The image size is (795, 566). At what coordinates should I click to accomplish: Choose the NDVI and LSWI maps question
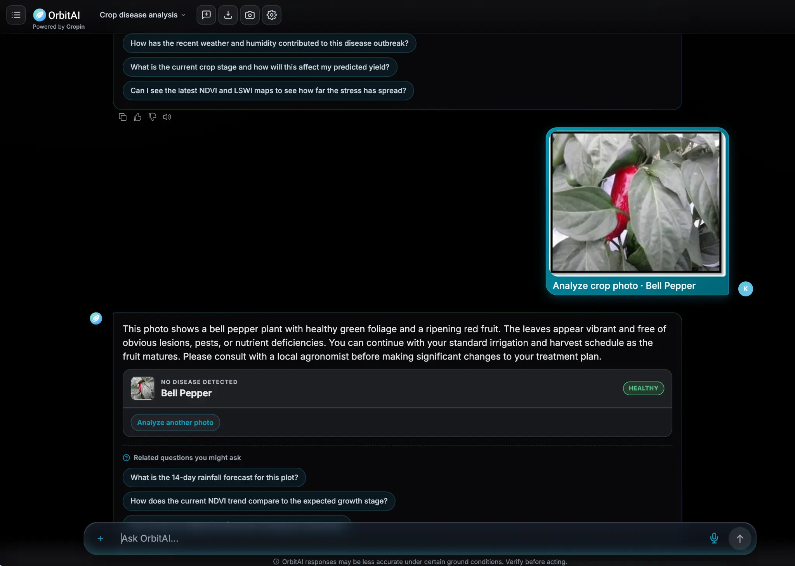[x=268, y=90]
